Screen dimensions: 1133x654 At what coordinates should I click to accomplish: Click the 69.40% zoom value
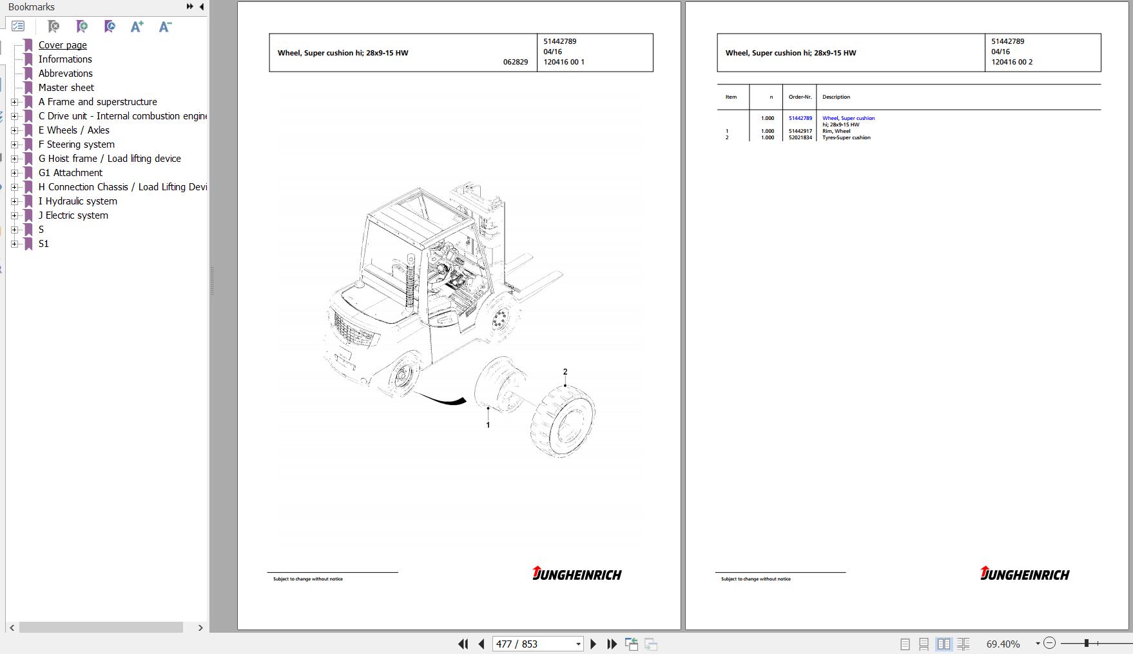(x=1003, y=644)
